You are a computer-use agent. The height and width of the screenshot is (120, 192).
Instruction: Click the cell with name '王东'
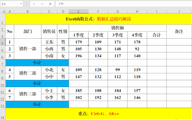[49, 42]
